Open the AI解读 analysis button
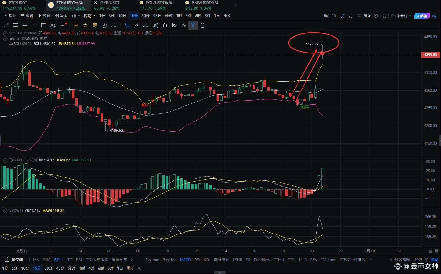 coord(422,16)
